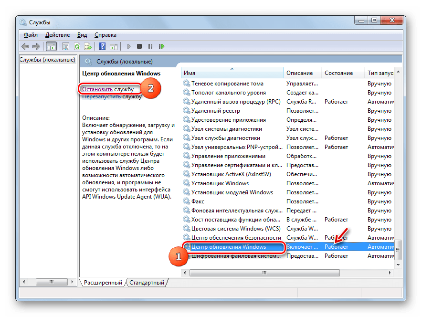Restart the service with the toolbar icon
422x317 pixels.
click(x=161, y=46)
